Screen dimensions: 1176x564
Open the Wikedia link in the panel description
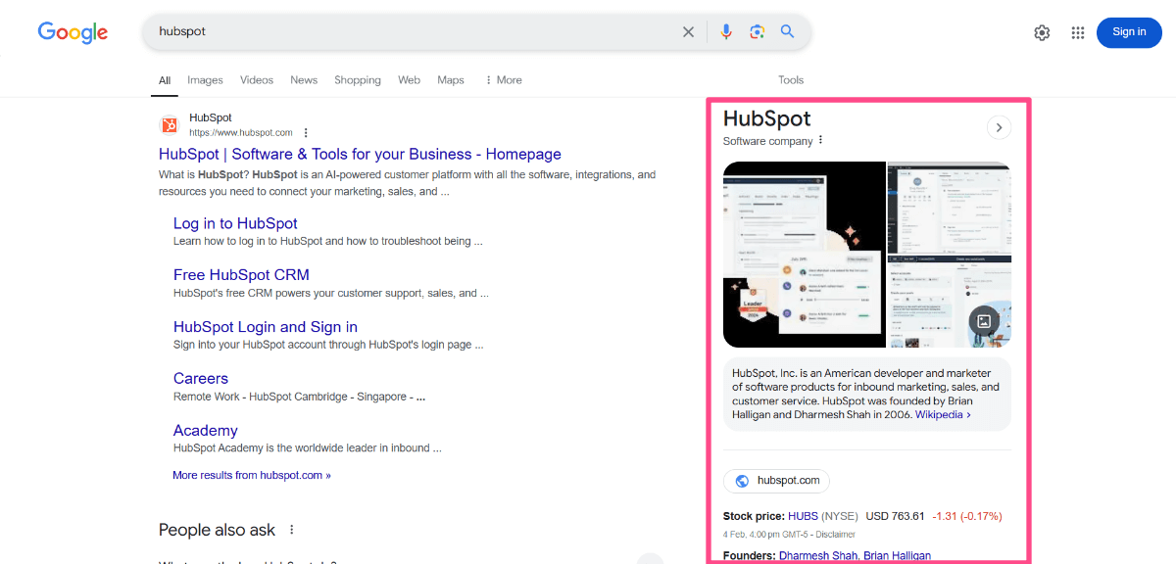click(943, 415)
